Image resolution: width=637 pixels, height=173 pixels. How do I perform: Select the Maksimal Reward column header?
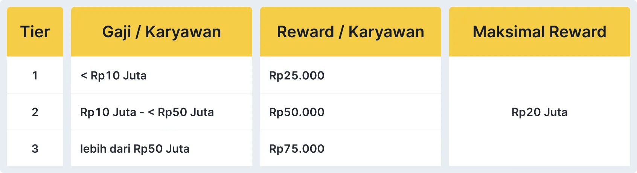click(x=539, y=32)
